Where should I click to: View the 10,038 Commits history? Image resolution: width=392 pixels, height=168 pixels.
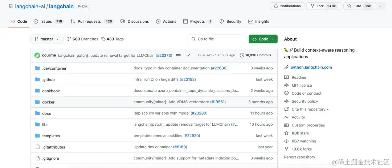click(256, 55)
